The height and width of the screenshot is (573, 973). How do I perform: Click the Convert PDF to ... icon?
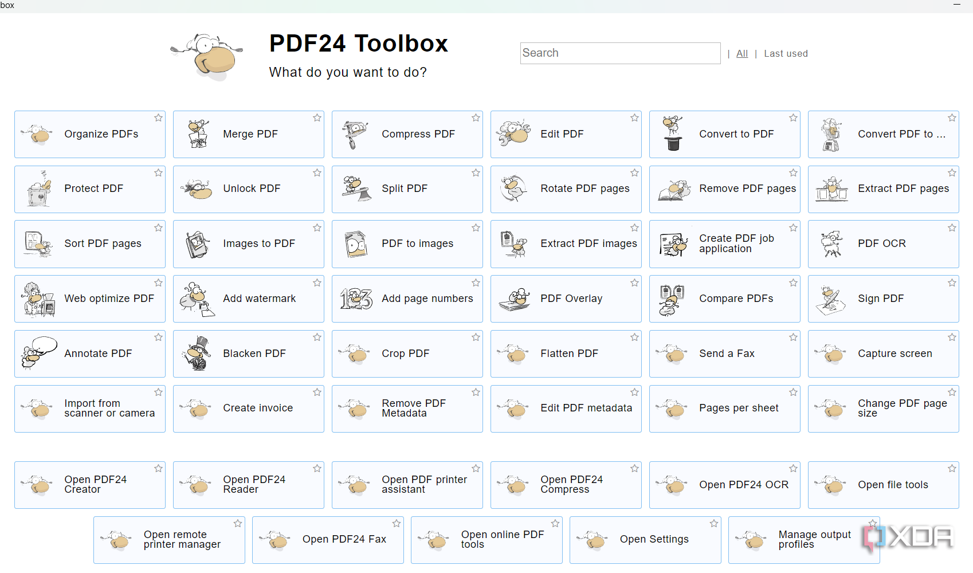(x=831, y=135)
